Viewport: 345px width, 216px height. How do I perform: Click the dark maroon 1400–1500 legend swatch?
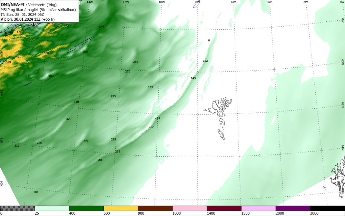[x=224, y=208]
